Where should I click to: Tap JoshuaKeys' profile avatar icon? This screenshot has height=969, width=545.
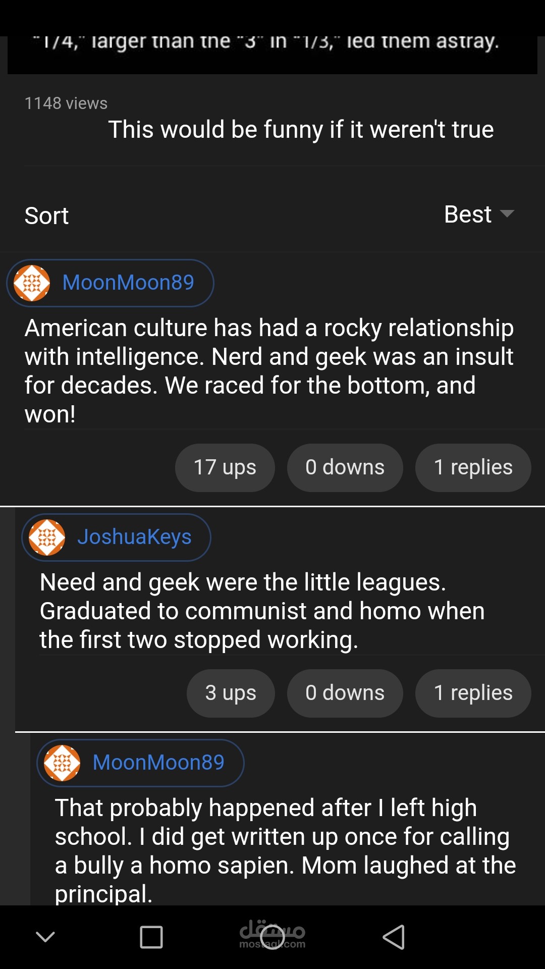click(x=47, y=537)
